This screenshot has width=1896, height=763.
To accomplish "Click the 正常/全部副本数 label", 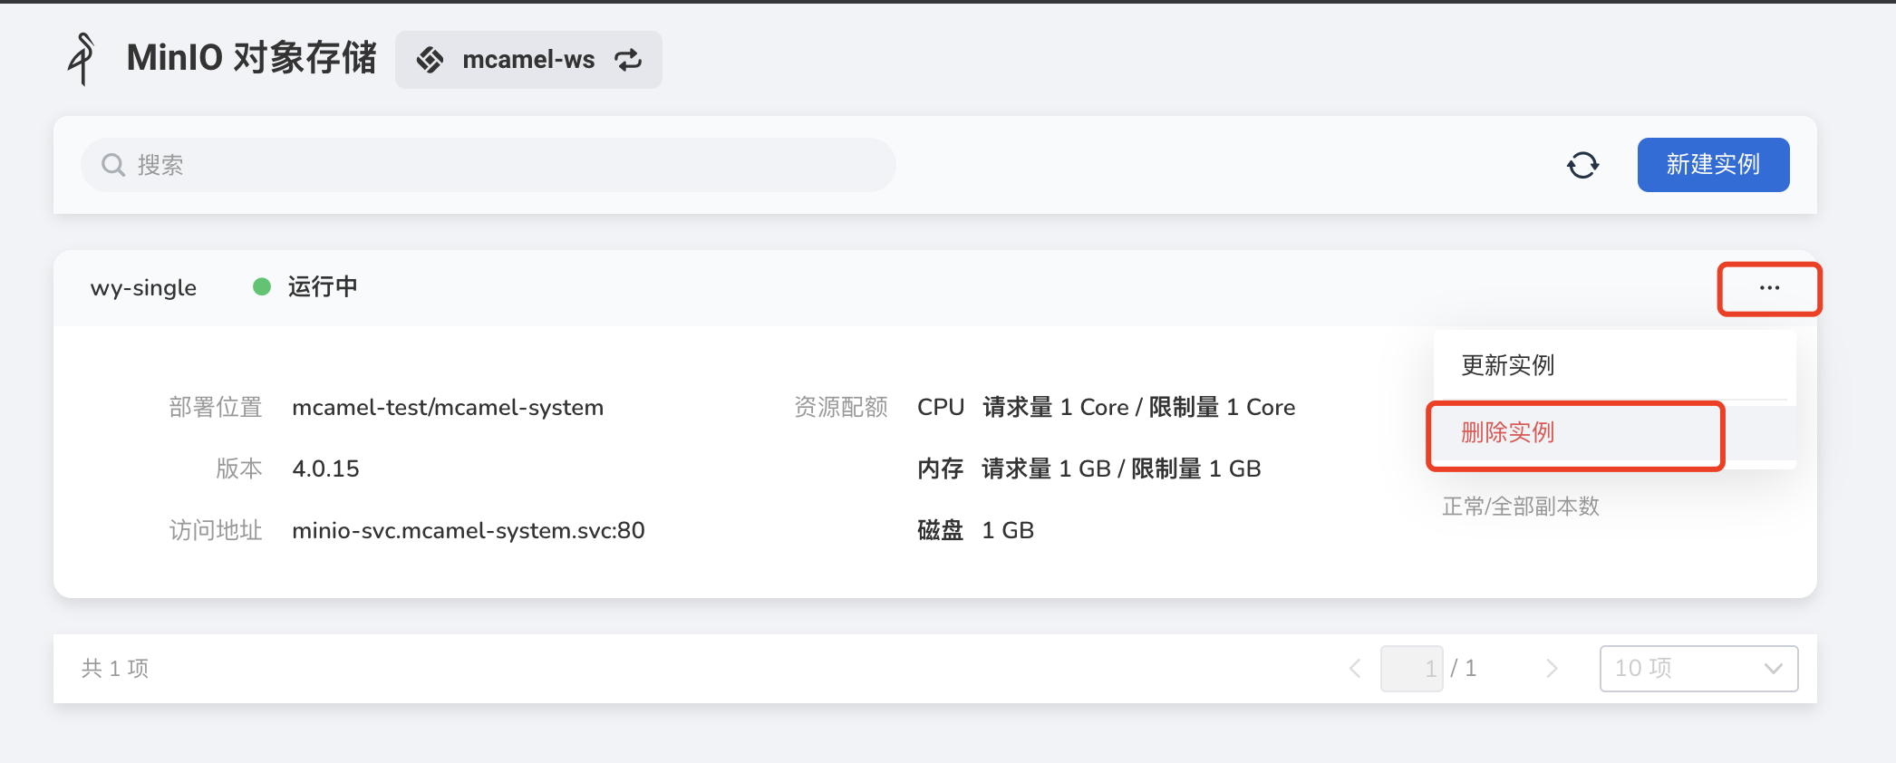I will 1521,507.
